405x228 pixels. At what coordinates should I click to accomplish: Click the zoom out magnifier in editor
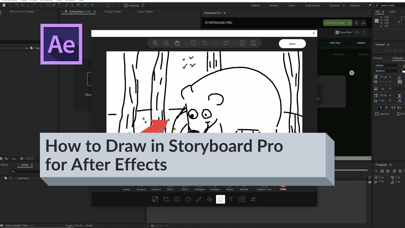point(166,43)
